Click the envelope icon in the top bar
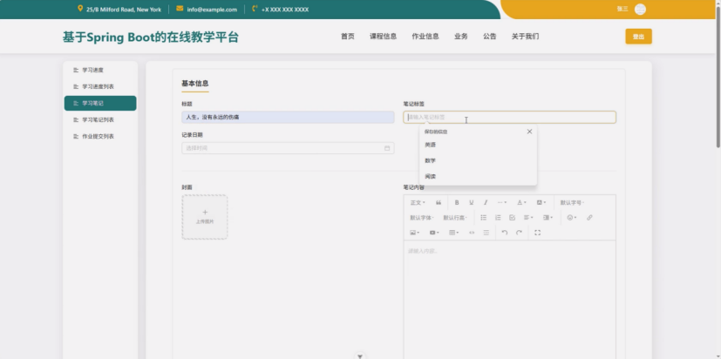The width and height of the screenshot is (721, 359). [x=180, y=9]
